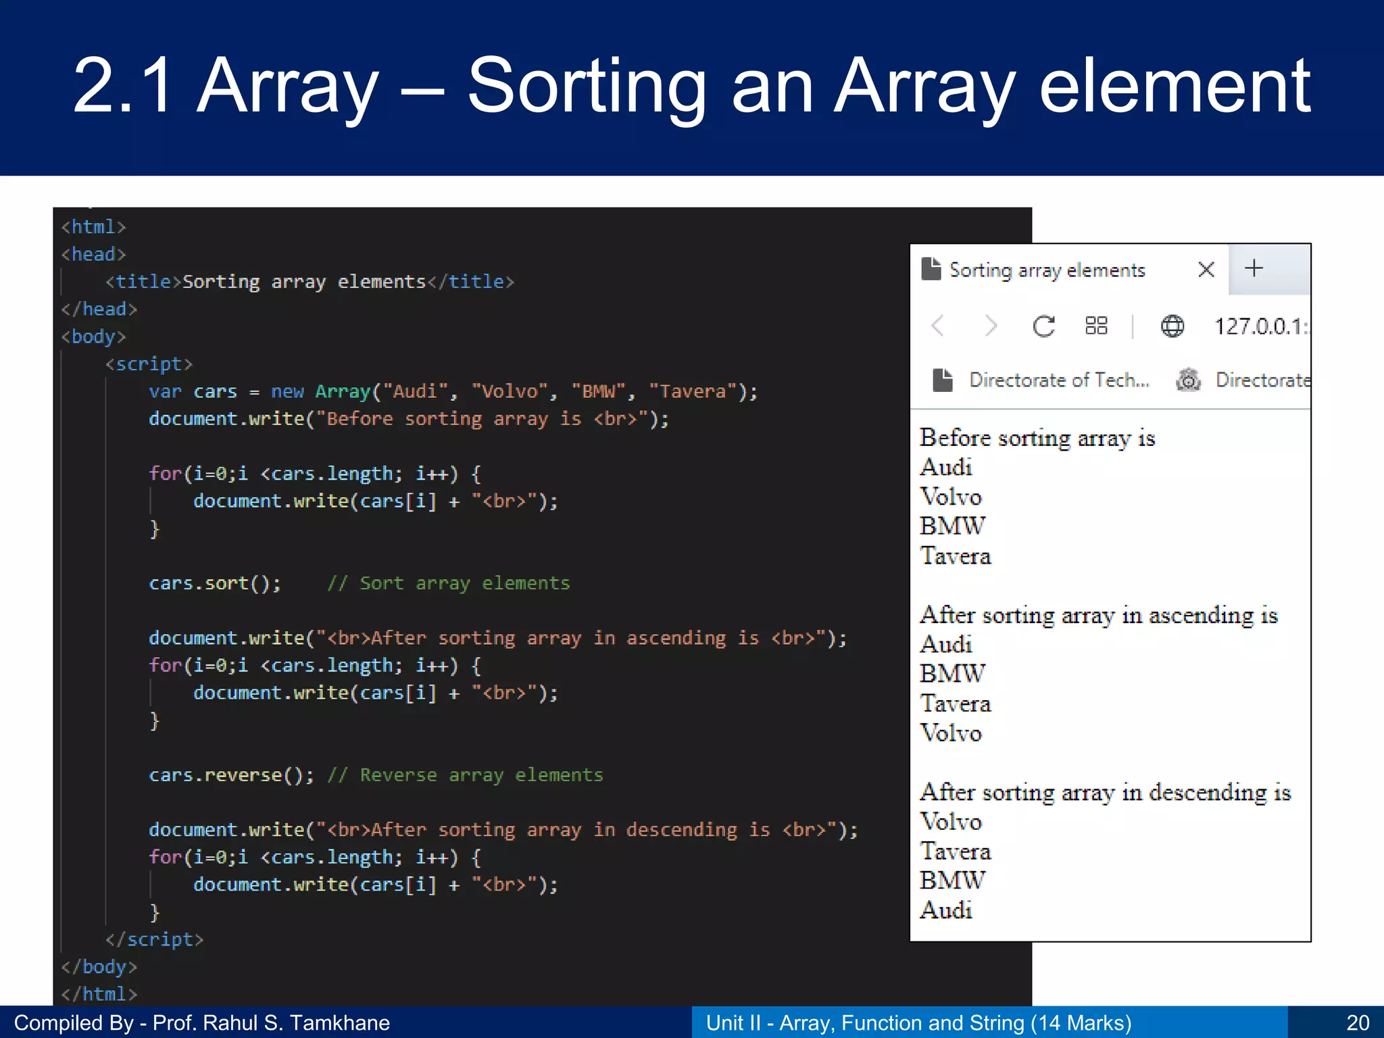
Task: Click 'After sorting array in descending is' text
Action: click(1106, 793)
